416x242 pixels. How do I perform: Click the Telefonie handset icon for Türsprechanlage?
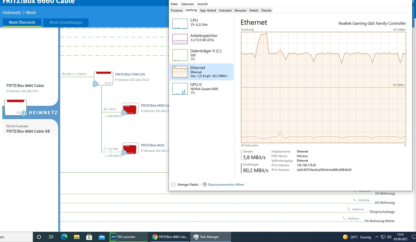point(349,209)
